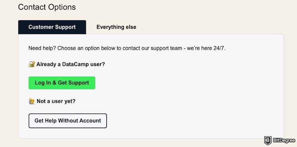This screenshot has width=297, height=147.
Task: Click the green Log In & Get Support button
Action: (62, 83)
